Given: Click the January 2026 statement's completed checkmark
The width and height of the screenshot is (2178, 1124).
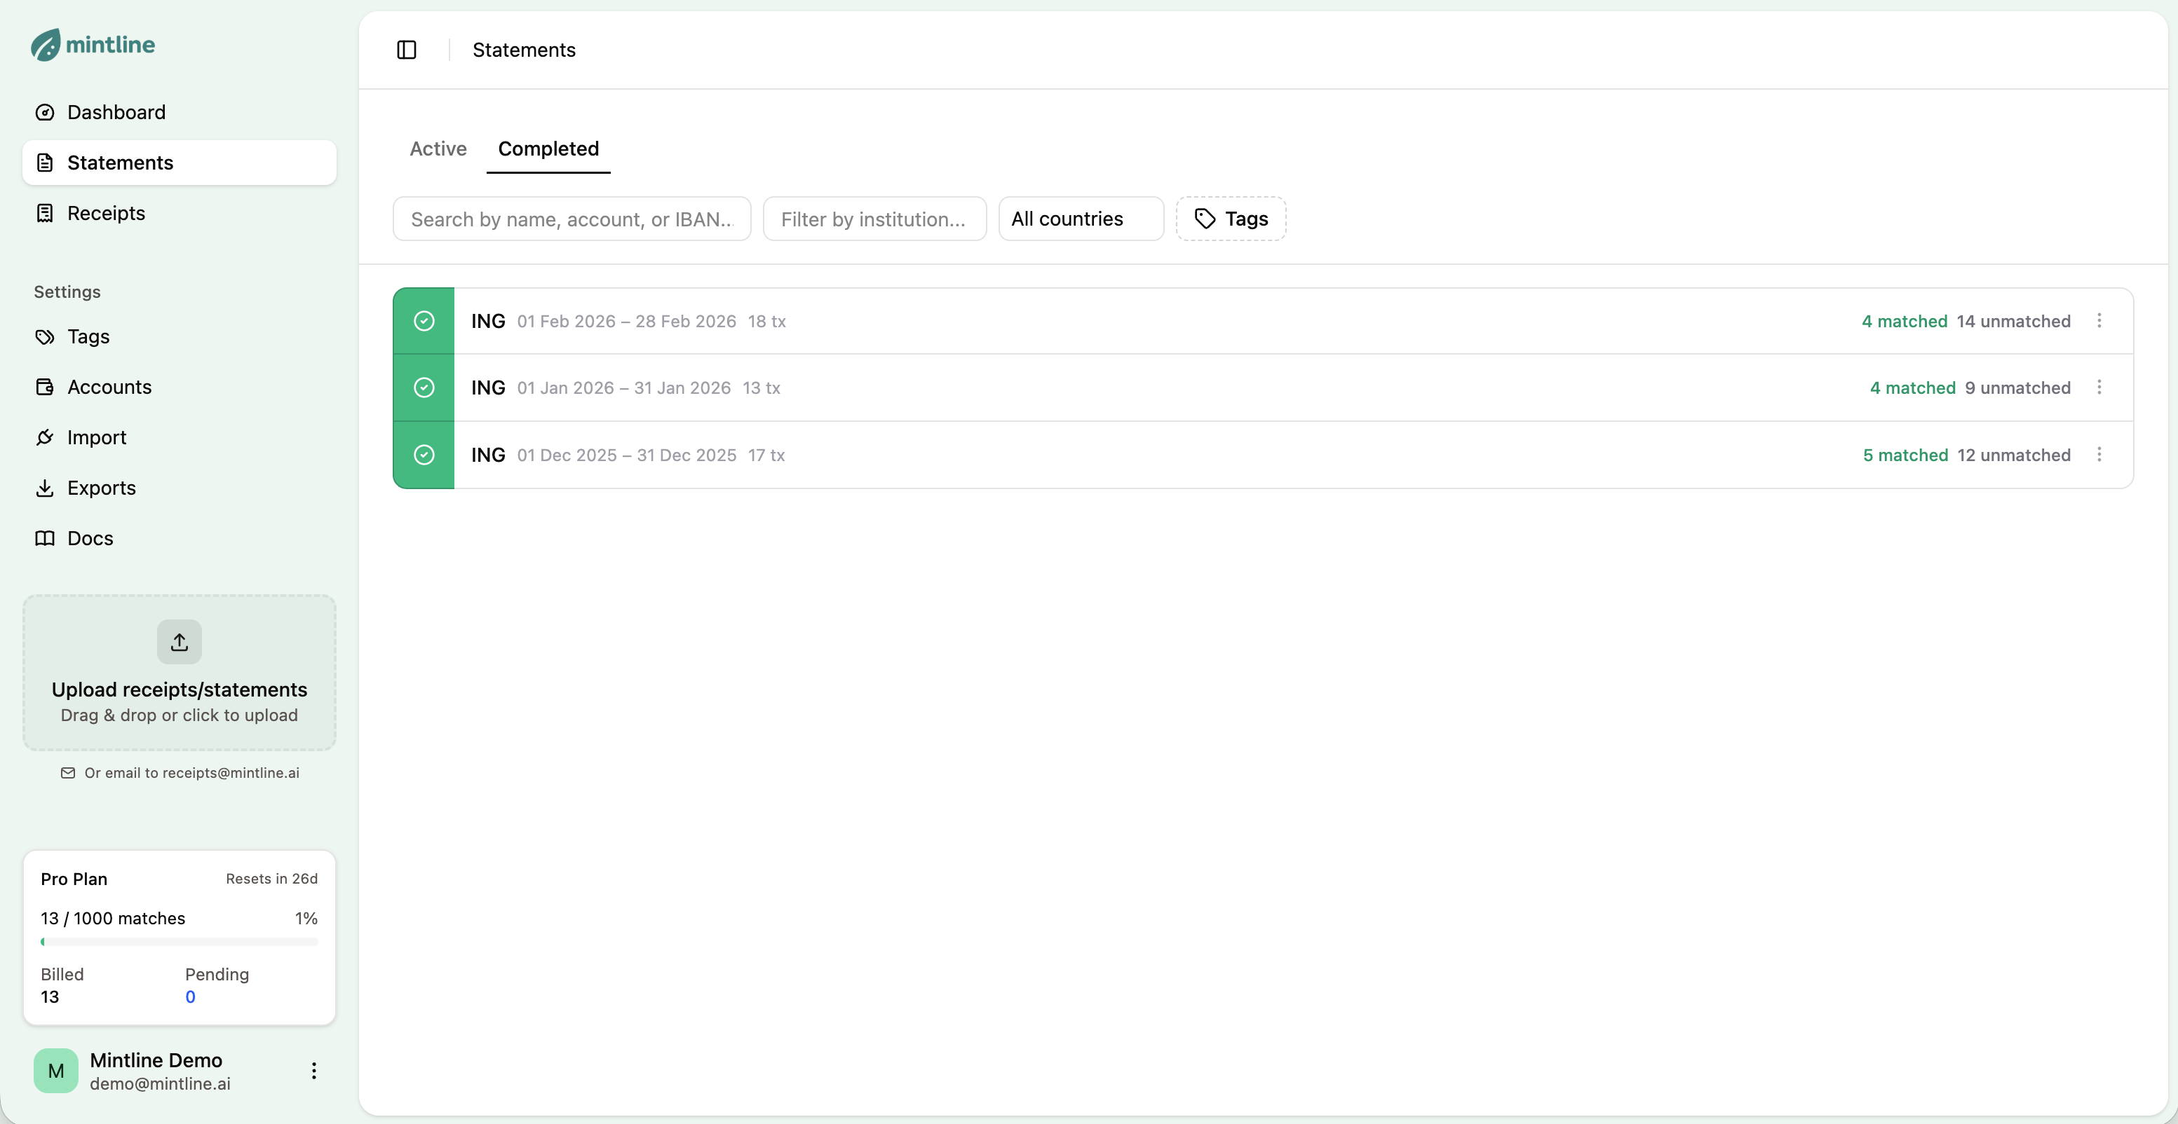Looking at the screenshot, I should click(424, 388).
